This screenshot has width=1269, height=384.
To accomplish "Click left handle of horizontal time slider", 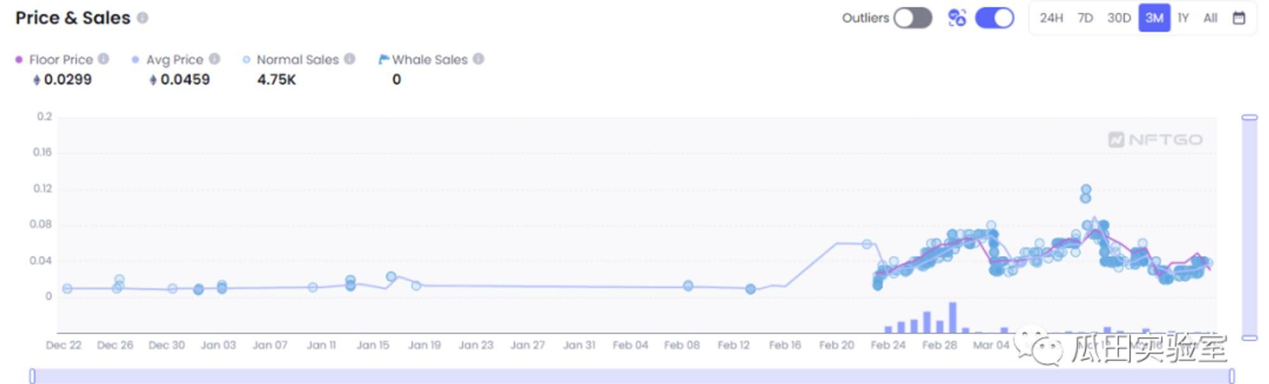I will coord(32,376).
